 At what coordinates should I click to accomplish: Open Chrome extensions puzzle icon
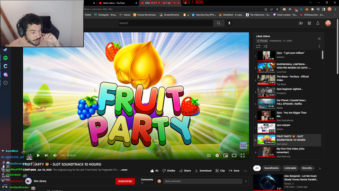(313, 10)
